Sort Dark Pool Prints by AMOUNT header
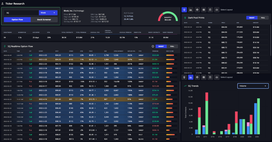Image resolution: width=272 pixels, height=142 pixels. click(256, 23)
